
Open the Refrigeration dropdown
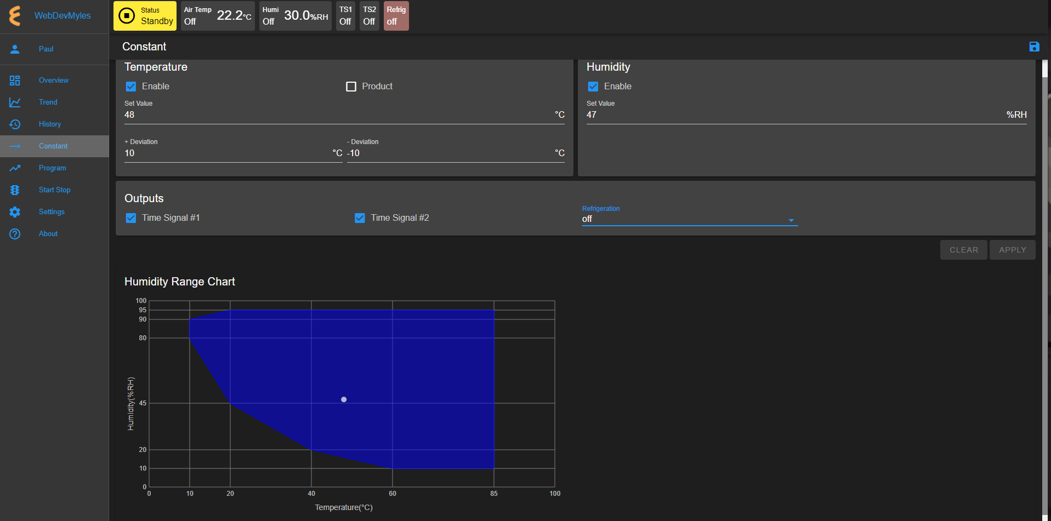[x=690, y=219]
